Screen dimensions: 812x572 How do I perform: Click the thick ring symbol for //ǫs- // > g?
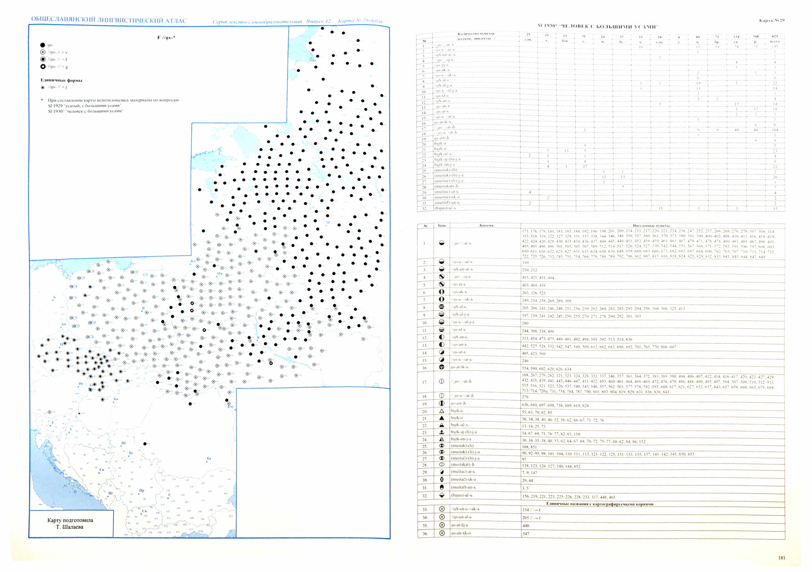(43, 67)
